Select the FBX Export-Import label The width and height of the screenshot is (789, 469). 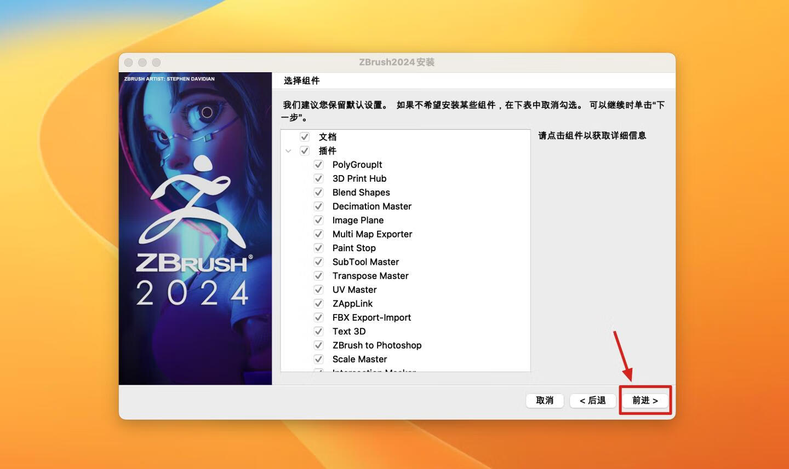point(371,317)
